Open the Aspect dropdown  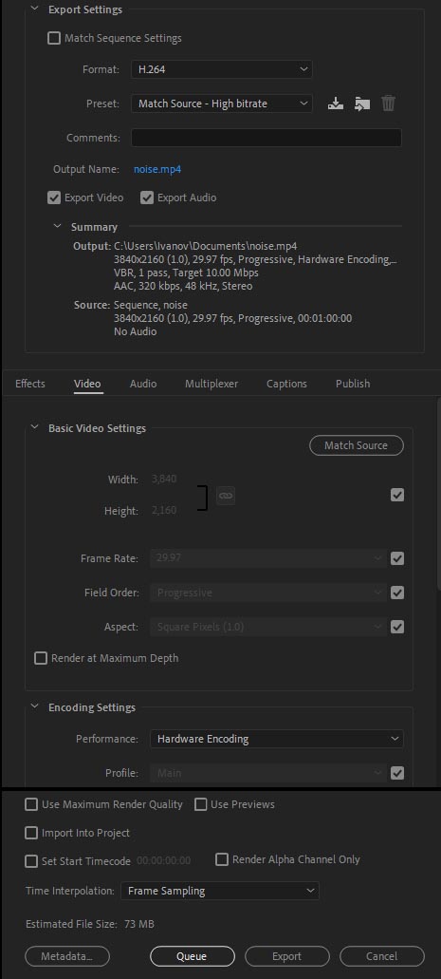[268, 626]
